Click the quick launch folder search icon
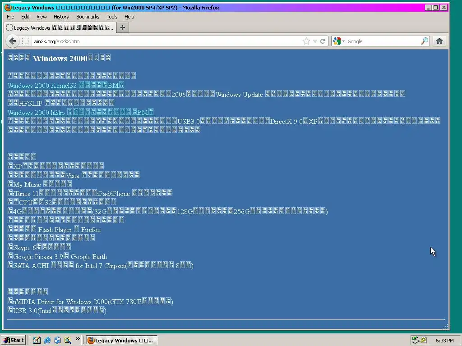Viewport: 462px width, 346px height. point(68,341)
